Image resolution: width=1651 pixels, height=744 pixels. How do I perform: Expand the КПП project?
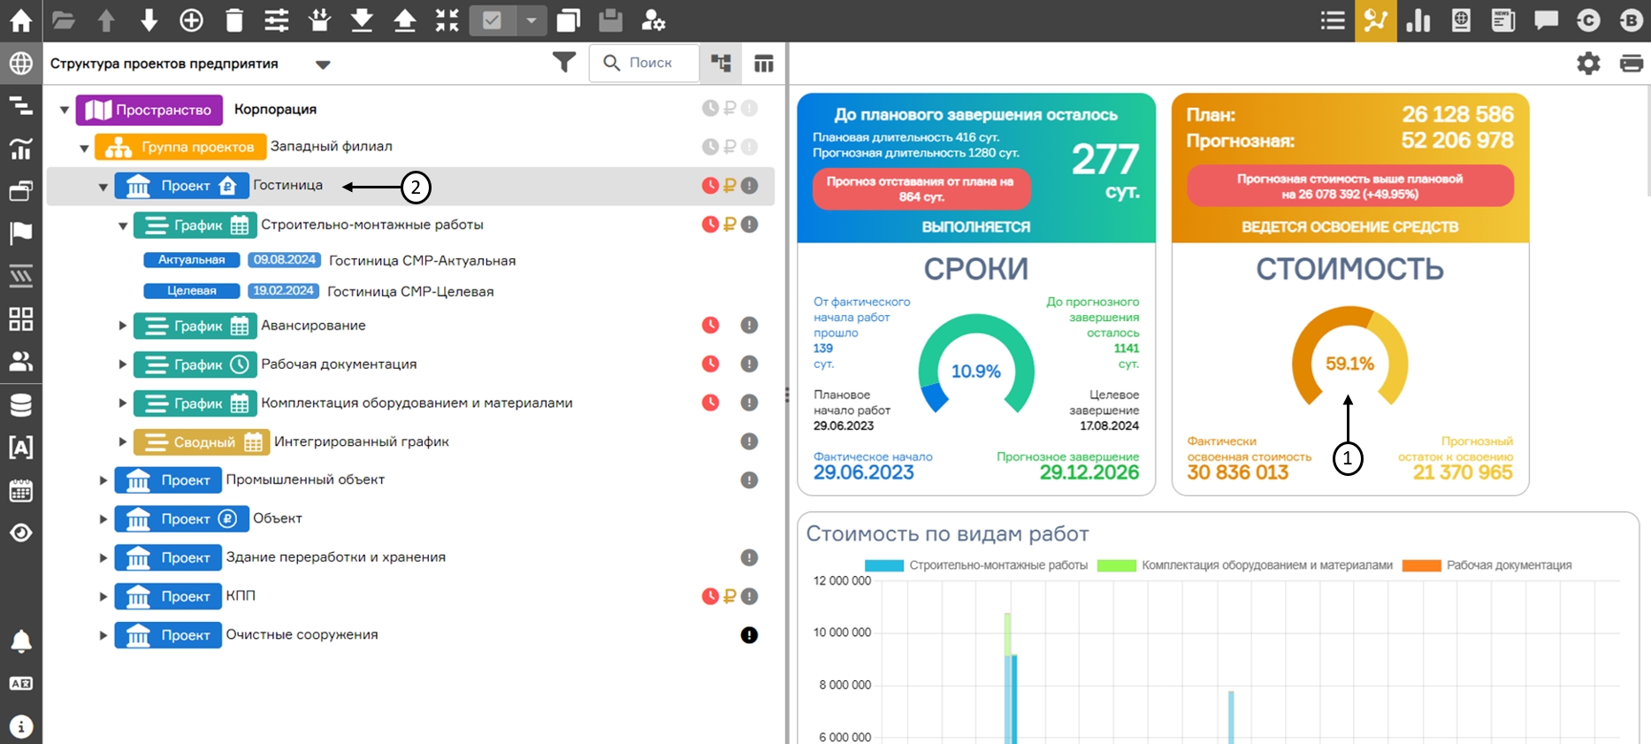pos(103,596)
